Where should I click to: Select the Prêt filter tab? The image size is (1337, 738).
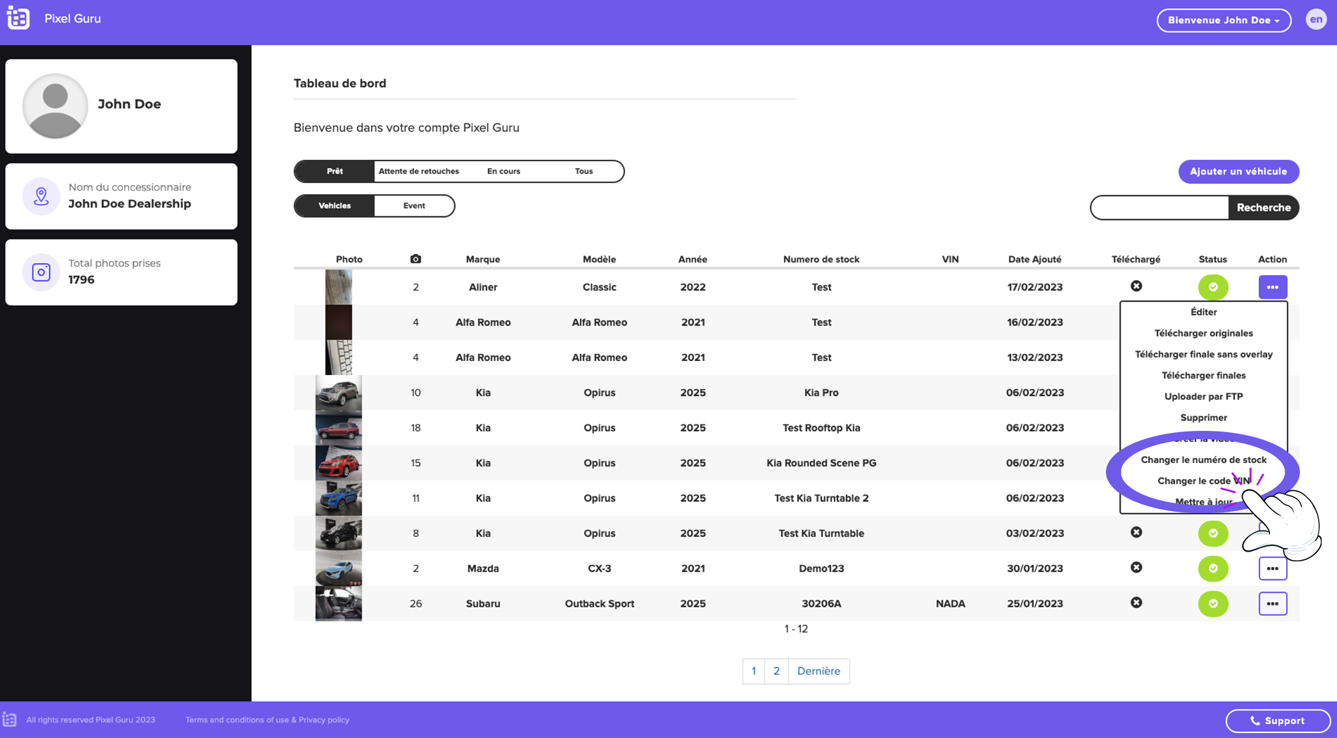point(334,171)
